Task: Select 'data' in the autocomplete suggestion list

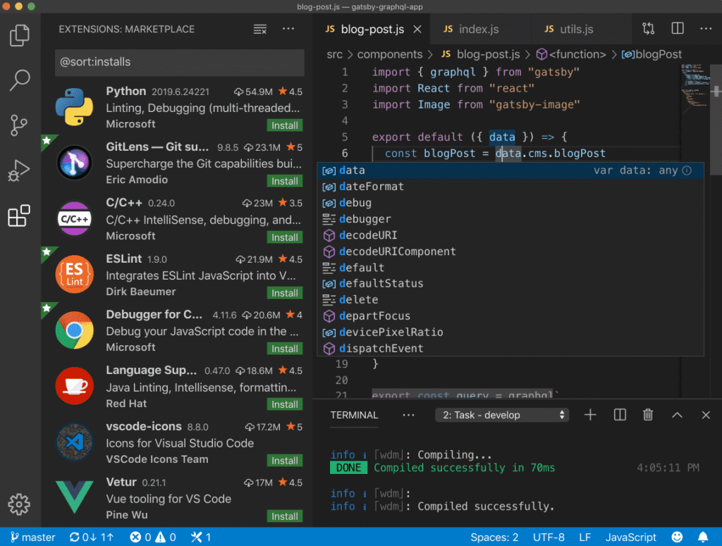Action: [x=352, y=170]
